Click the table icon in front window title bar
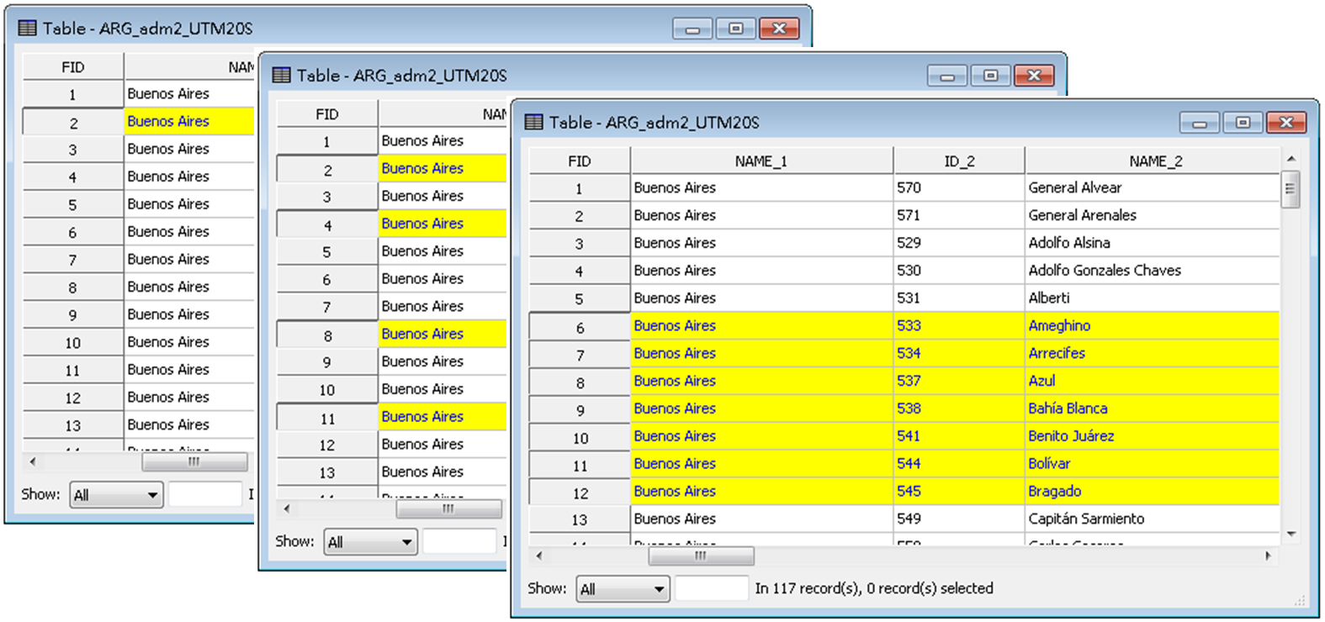The width and height of the screenshot is (1325, 622). pos(533,123)
